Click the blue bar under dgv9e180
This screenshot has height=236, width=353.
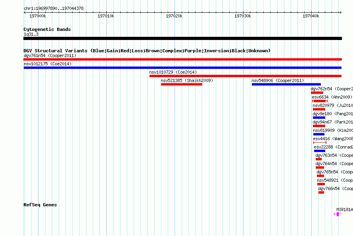[x=319, y=118]
